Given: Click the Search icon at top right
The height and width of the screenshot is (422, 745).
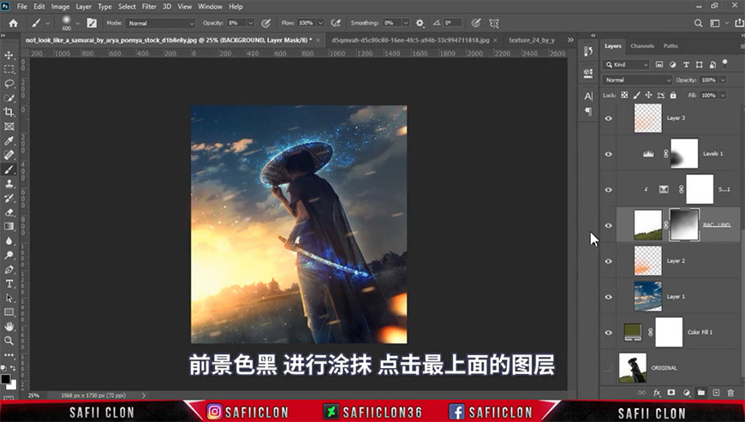Looking at the screenshot, I should point(698,23).
